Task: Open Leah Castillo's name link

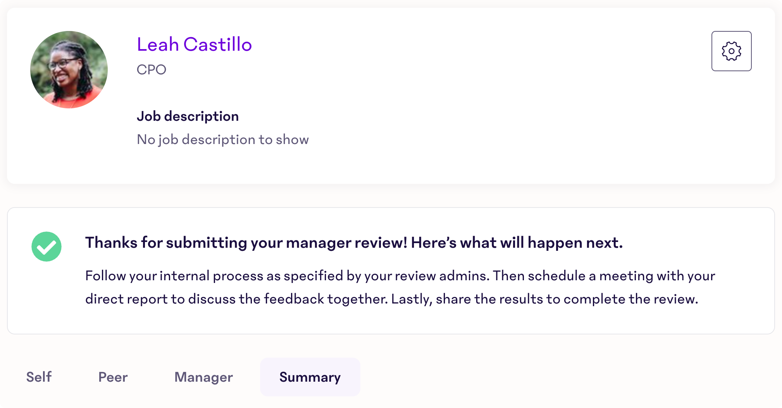Action: pyautogui.click(x=194, y=45)
